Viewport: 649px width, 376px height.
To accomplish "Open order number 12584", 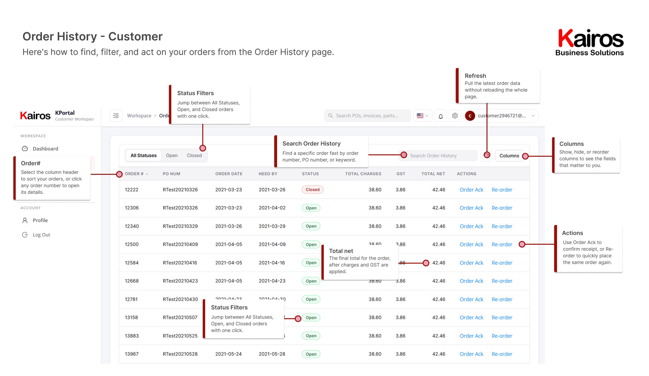I will (132, 263).
